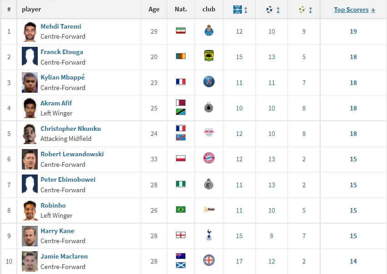The height and width of the screenshot is (274, 387).
Task: Click the Bayern Munich club logo
Action: [x=209, y=159]
